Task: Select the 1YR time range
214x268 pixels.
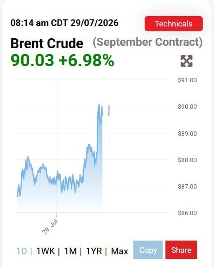Action: coord(94,251)
